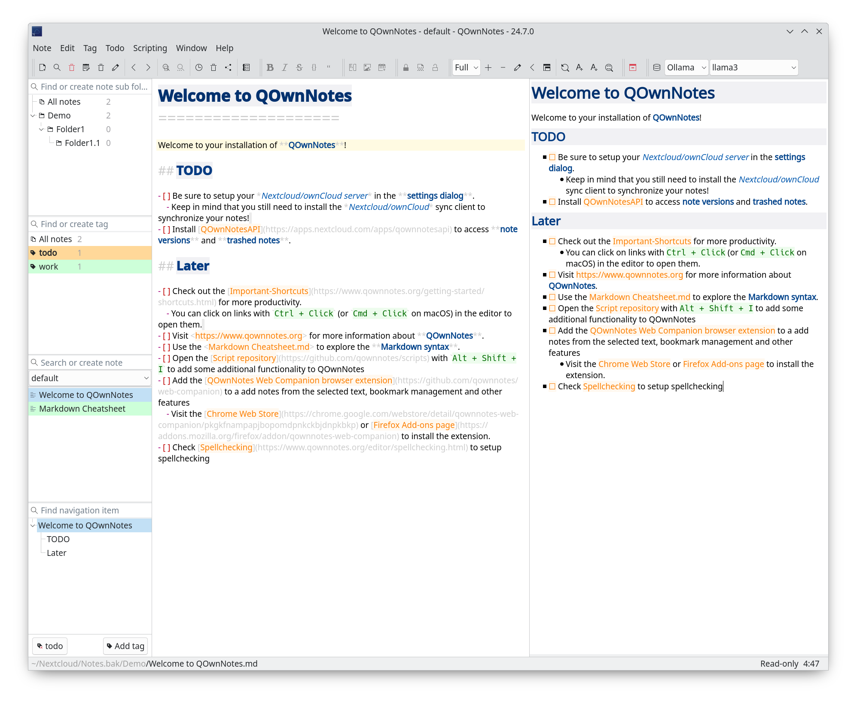Click the Add tag button
The width and height of the screenshot is (857, 704).
(125, 646)
